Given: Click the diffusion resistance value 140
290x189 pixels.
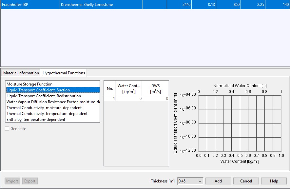Looking at the screenshot, I should click(x=278, y=5).
